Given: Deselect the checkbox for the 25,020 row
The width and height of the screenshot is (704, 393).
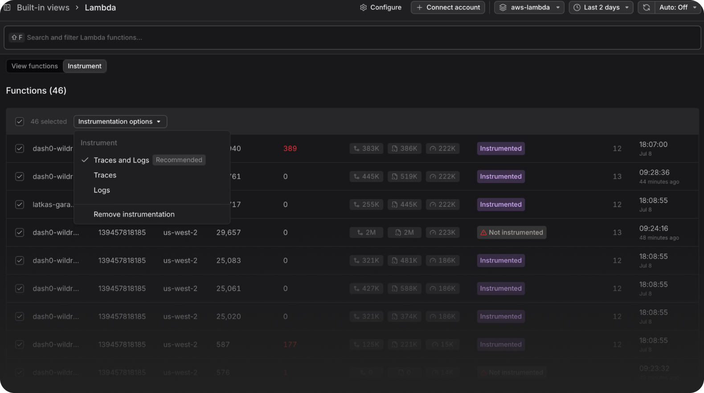Looking at the screenshot, I should point(20,317).
